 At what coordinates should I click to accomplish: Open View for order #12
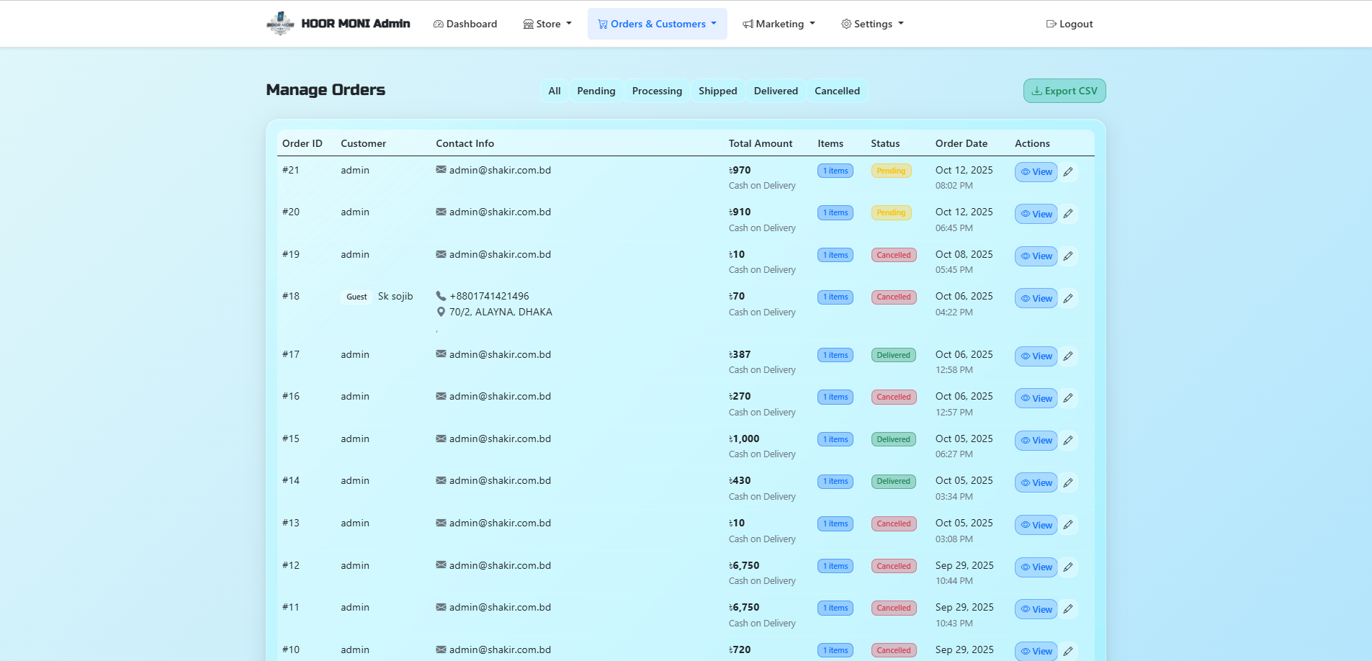coord(1036,567)
